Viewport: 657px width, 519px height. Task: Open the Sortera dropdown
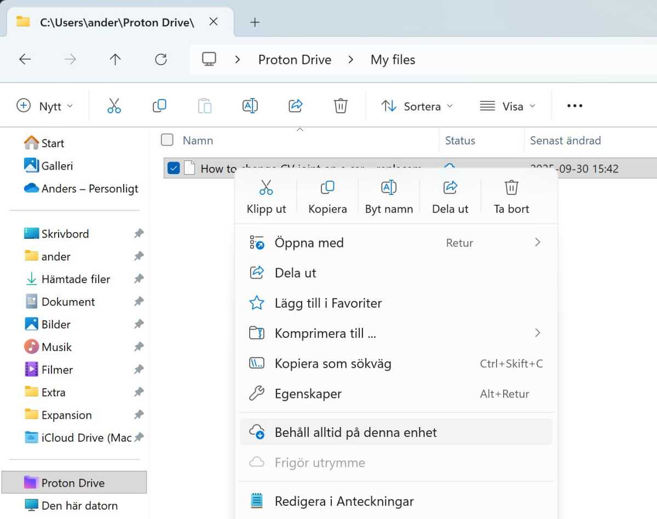[x=417, y=106]
